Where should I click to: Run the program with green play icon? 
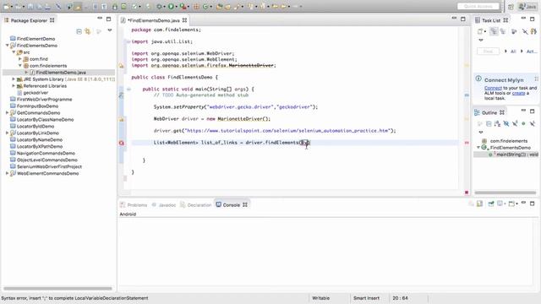(x=171, y=7)
